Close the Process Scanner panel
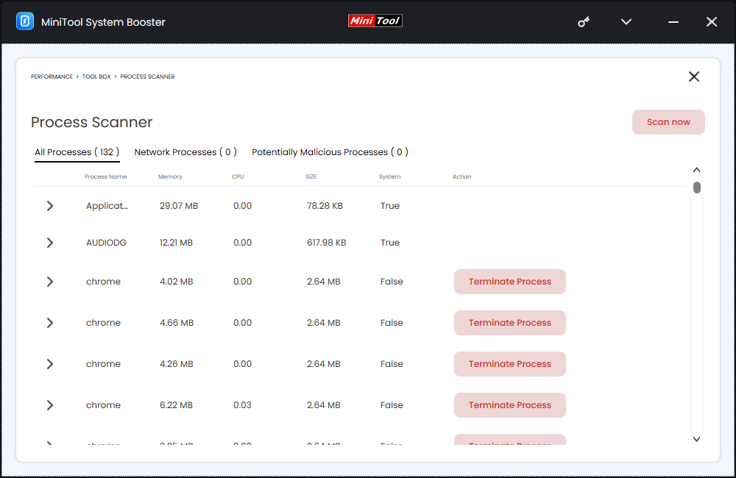Screen dimensions: 736x478 tap(694, 76)
